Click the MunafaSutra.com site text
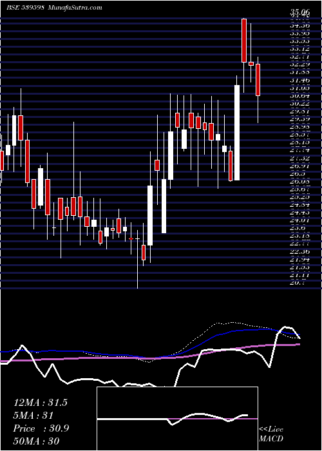The height and width of the screenshot is (451, 322). 75,8
